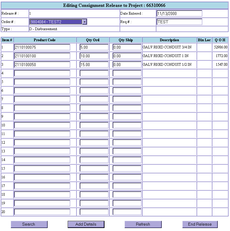
Task: Click Qty Ship field in item 18
Action: pyautogui.click(x=127, y=195)
